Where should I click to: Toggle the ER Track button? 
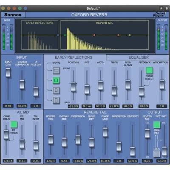tap(14, 125)
